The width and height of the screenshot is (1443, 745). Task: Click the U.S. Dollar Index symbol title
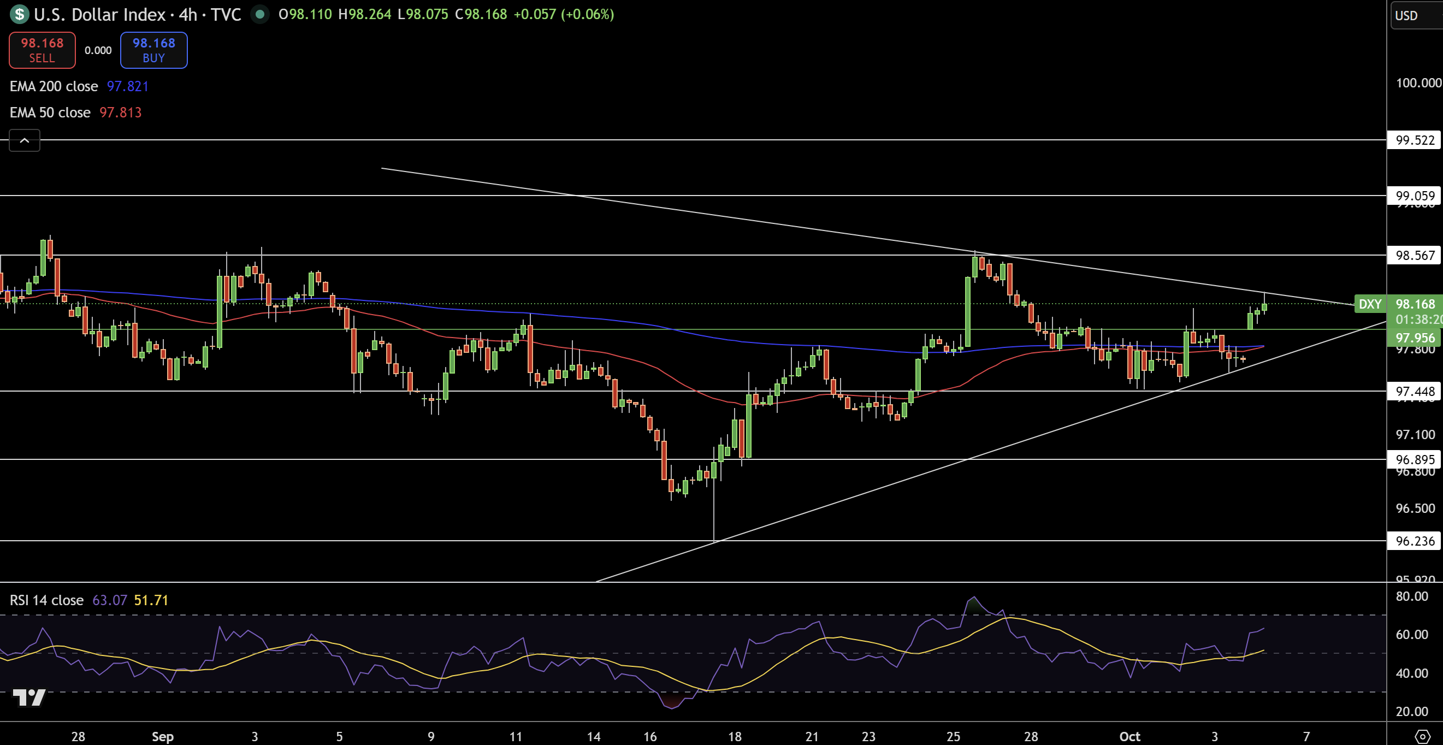[100, 15]
